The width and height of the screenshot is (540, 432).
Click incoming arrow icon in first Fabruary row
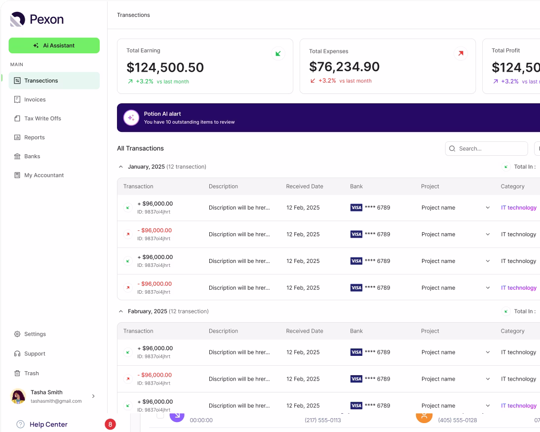tap(128, 352)
